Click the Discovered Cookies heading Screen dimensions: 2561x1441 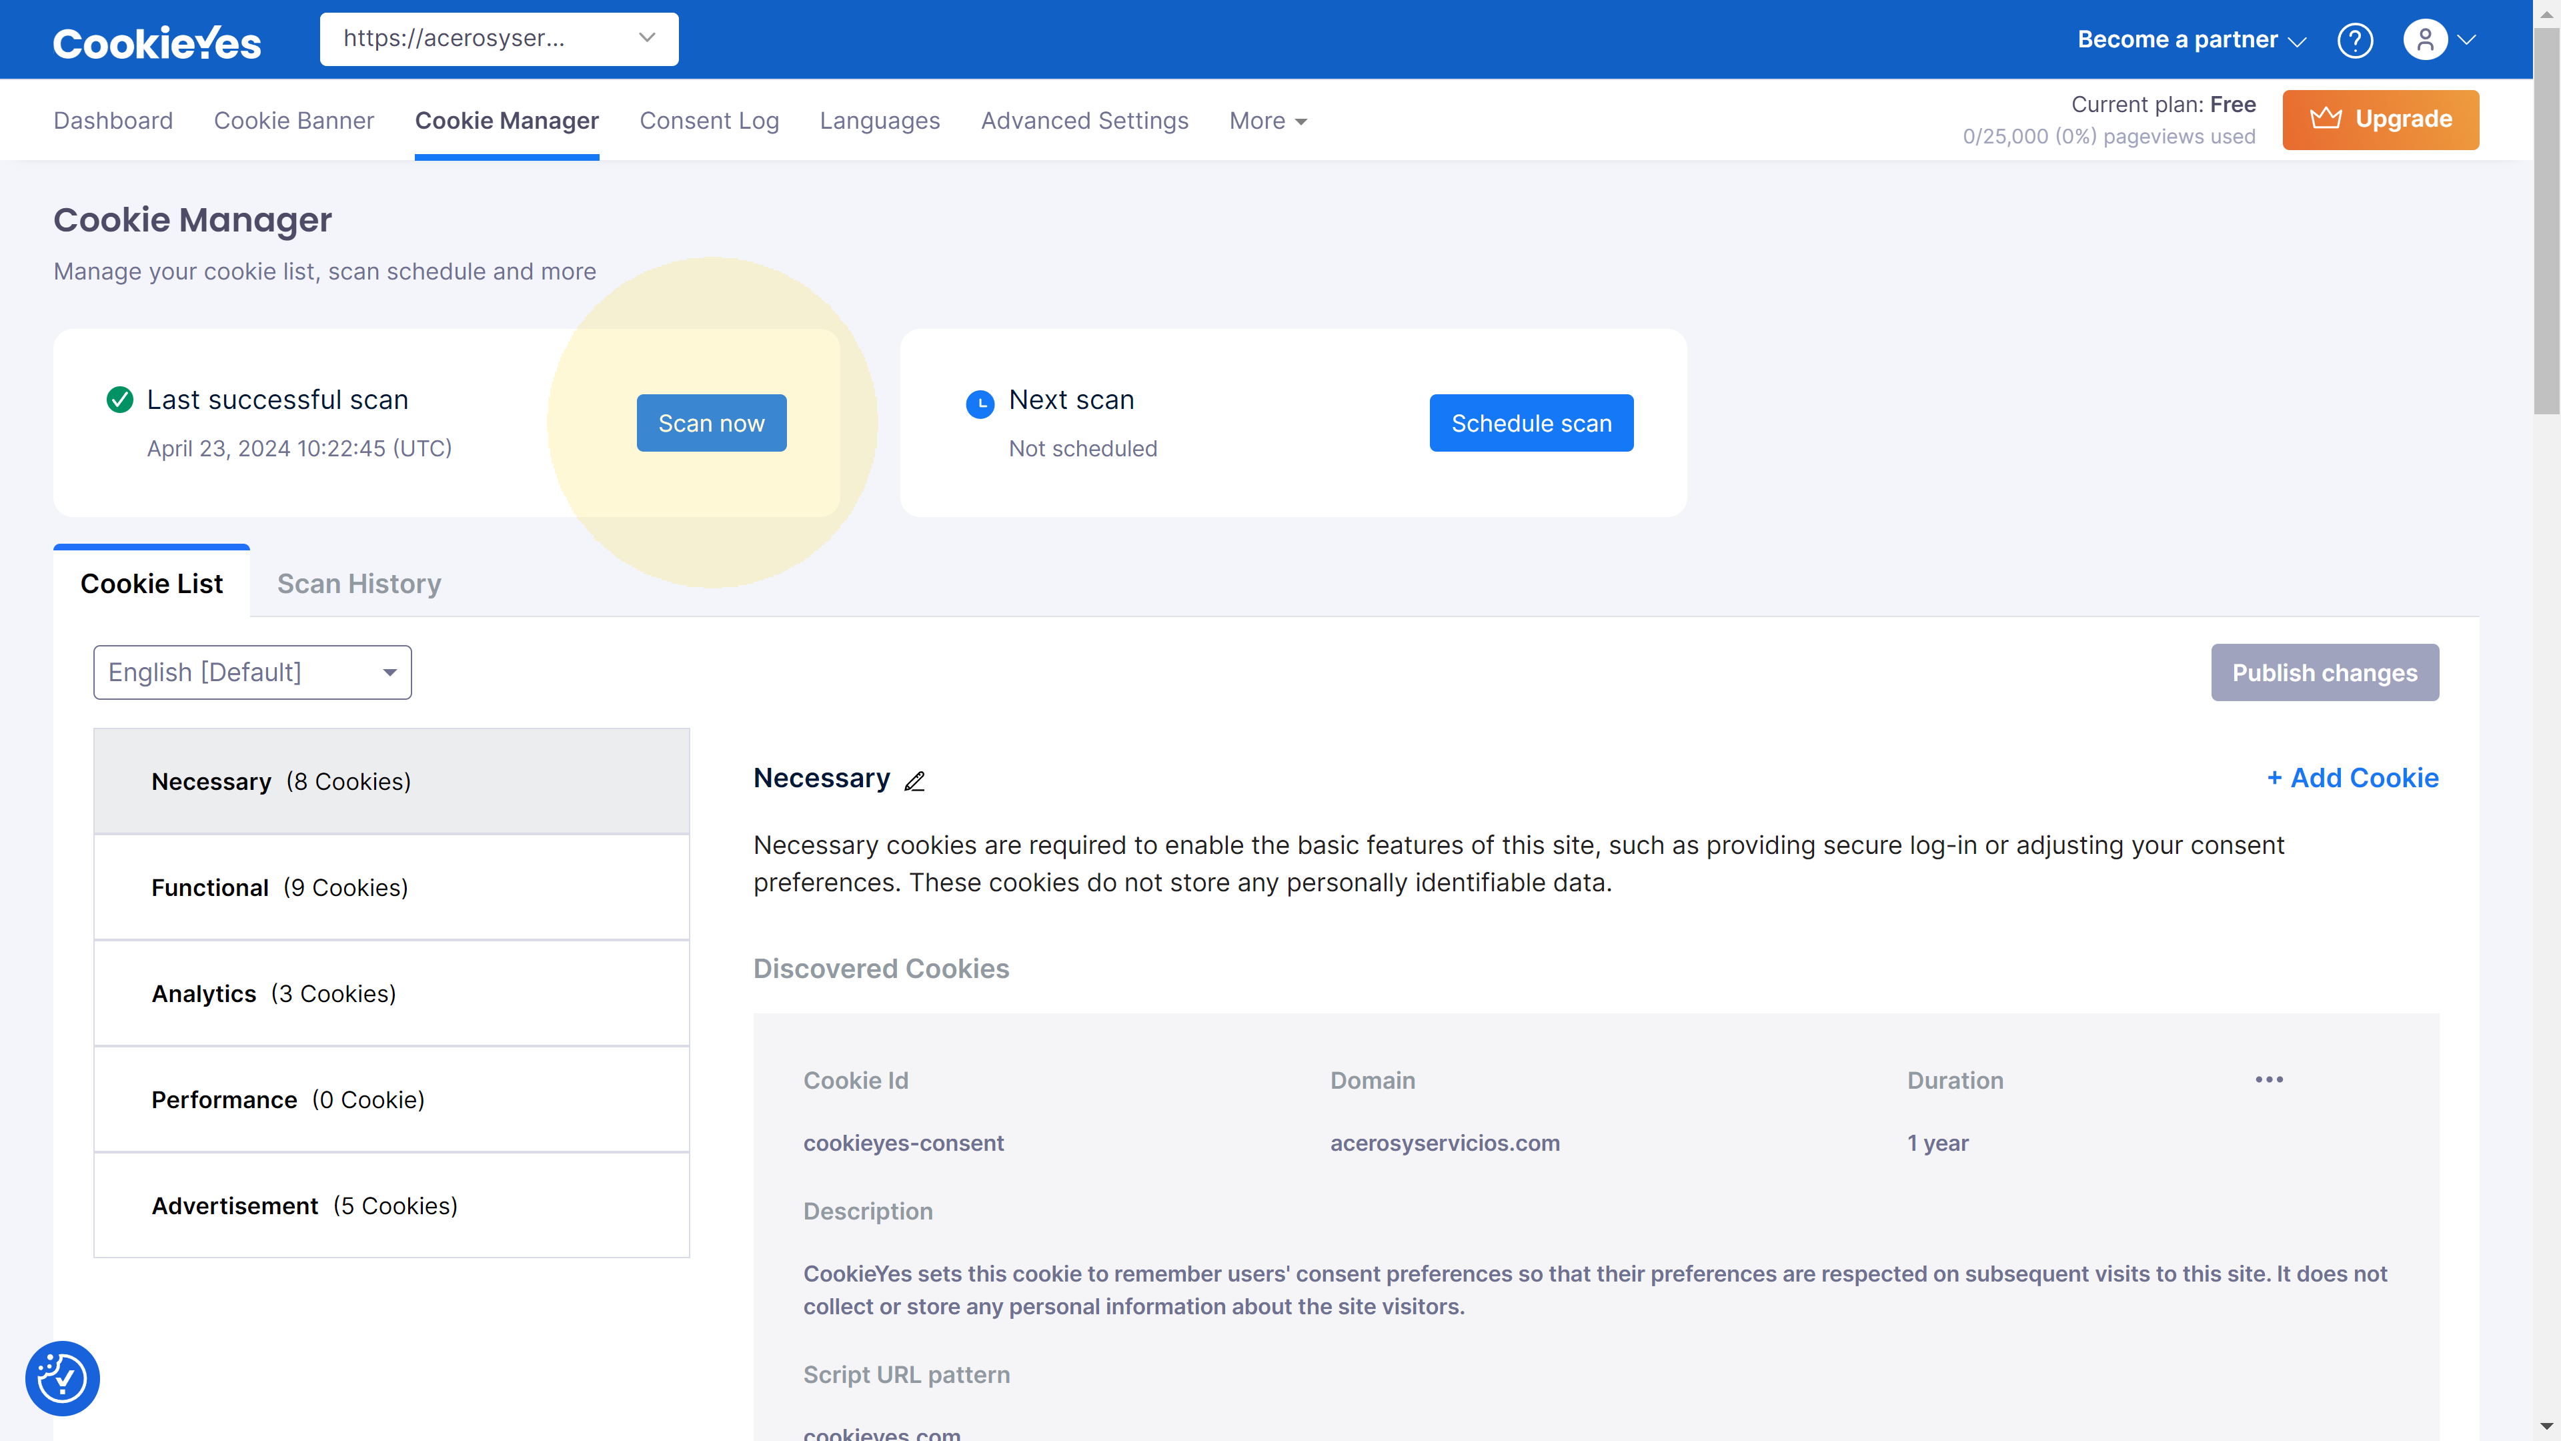881,969
